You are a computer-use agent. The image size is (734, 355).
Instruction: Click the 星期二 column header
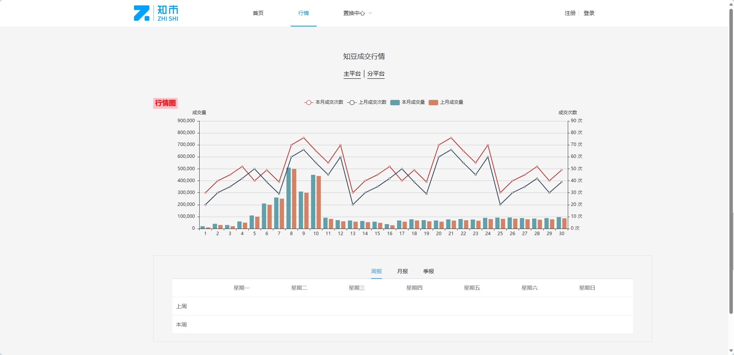tap(299, 288)
